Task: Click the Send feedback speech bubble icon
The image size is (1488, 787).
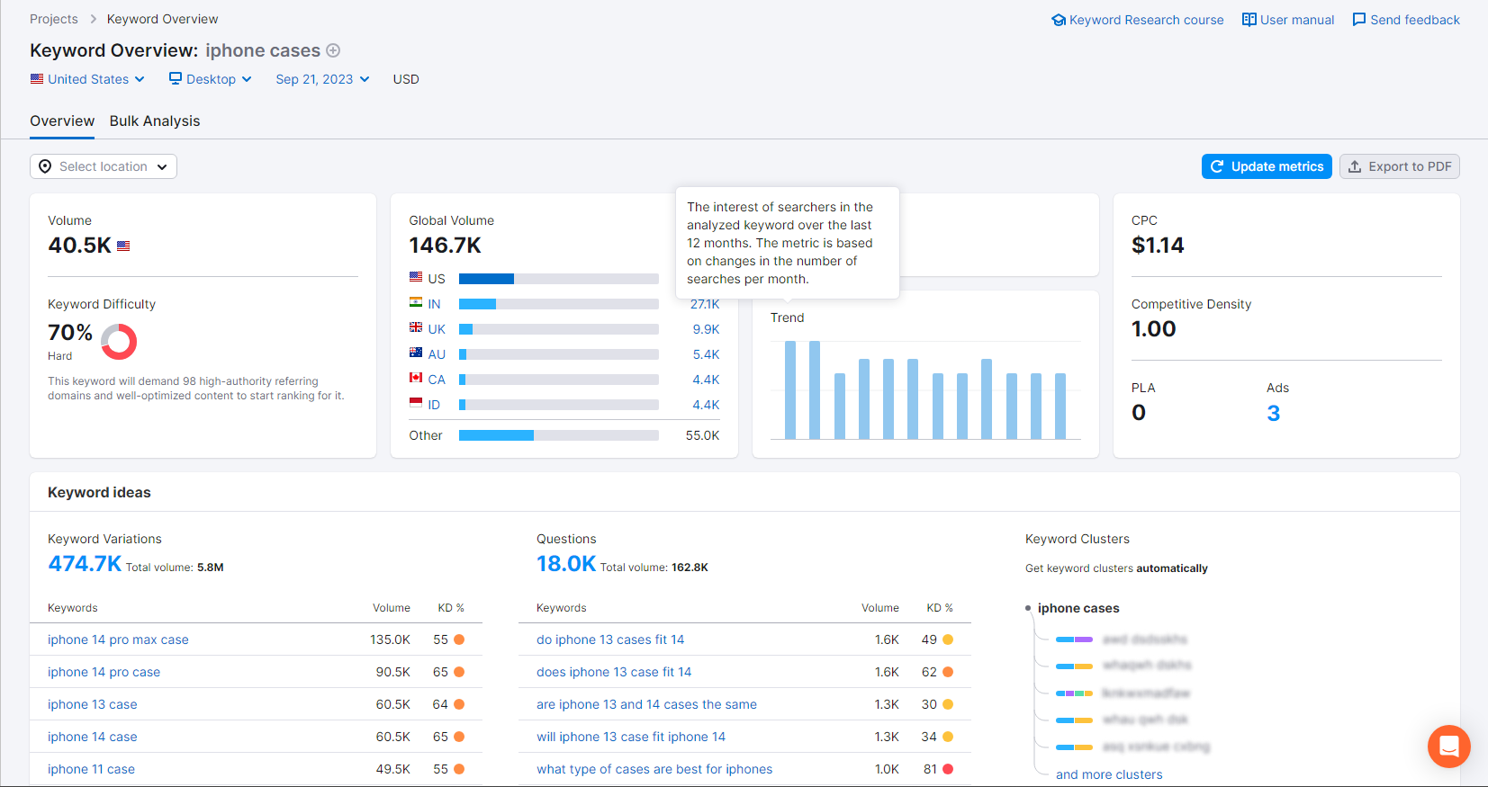Action: click(x=1359, y=20)
